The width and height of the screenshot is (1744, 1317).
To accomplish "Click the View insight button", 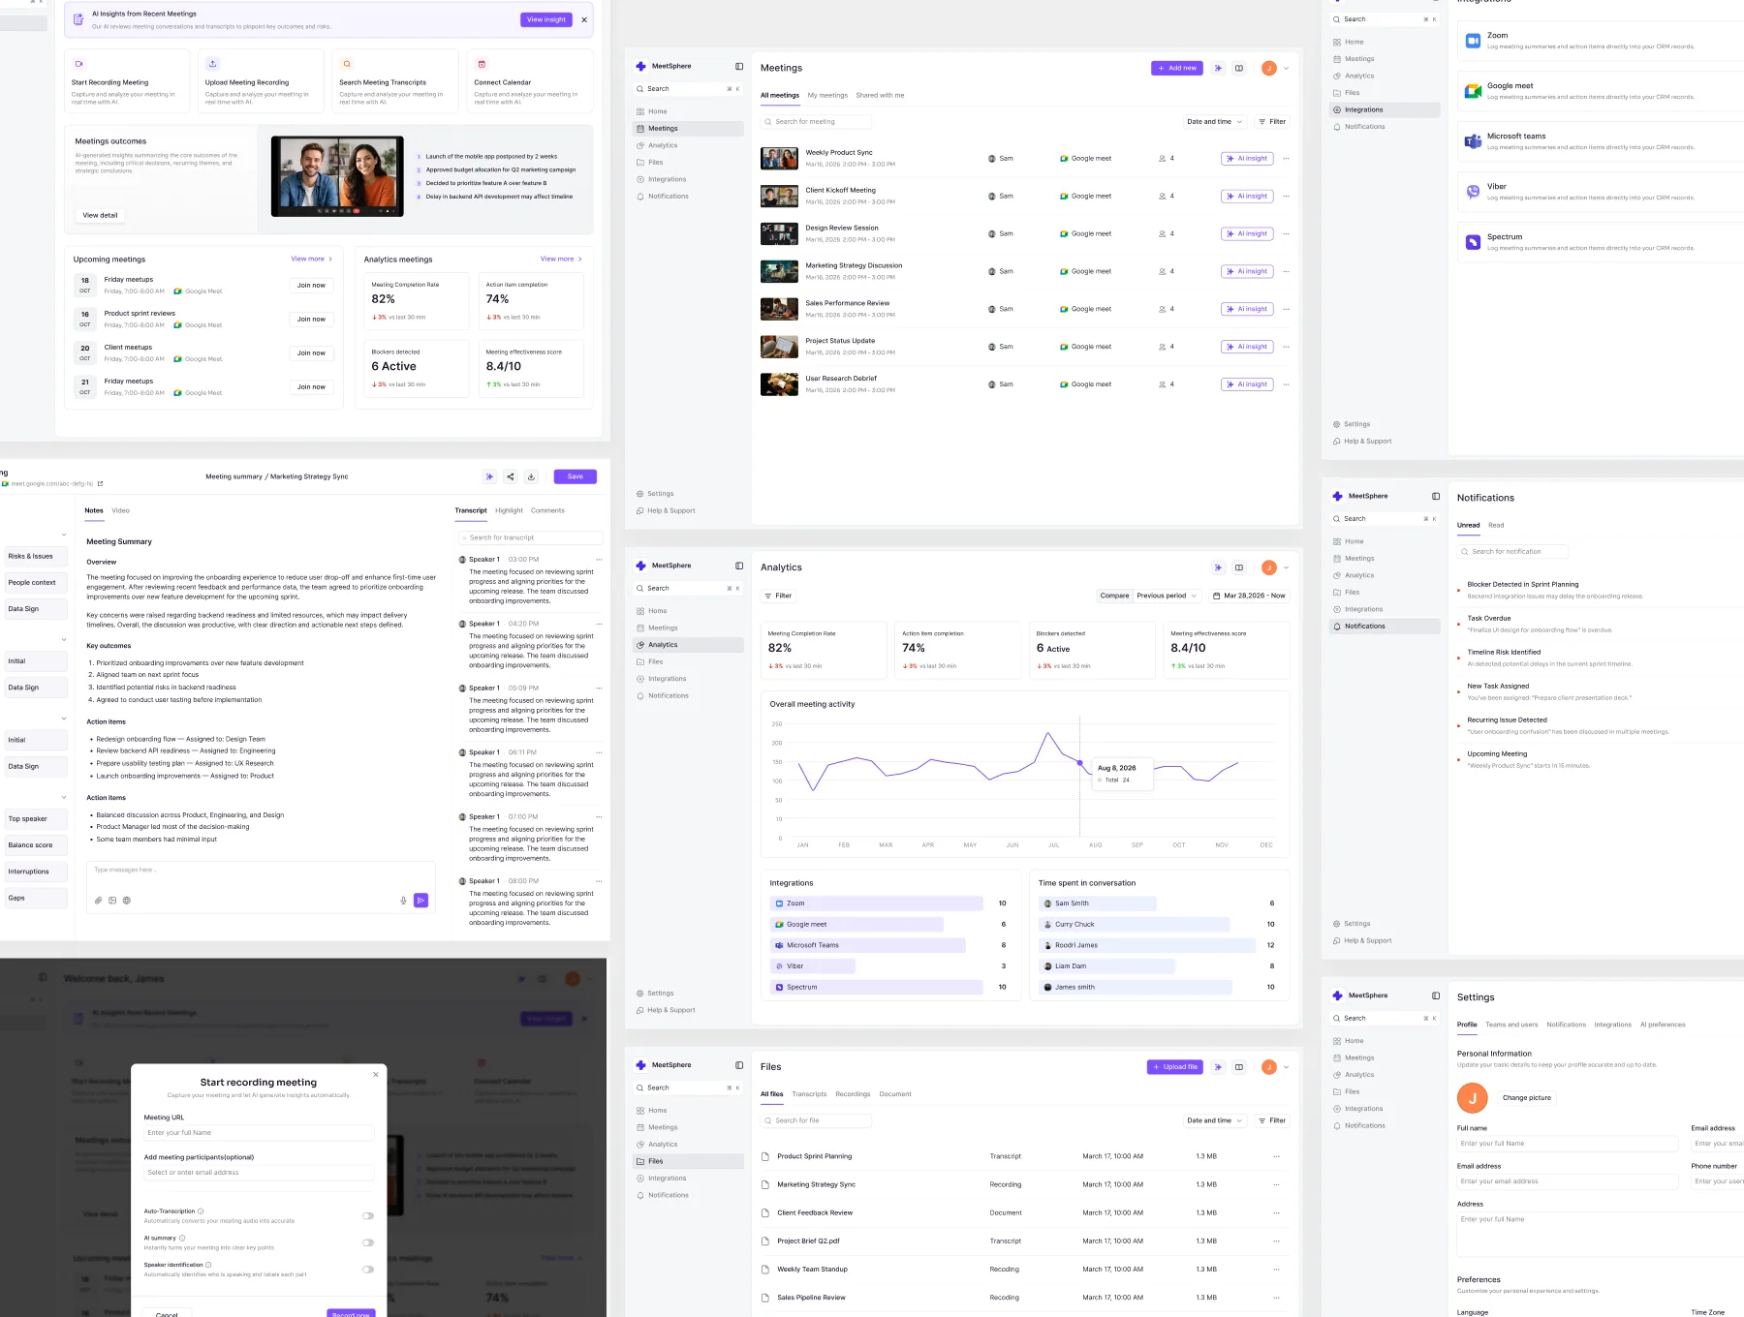I will [x=546, y=19].
